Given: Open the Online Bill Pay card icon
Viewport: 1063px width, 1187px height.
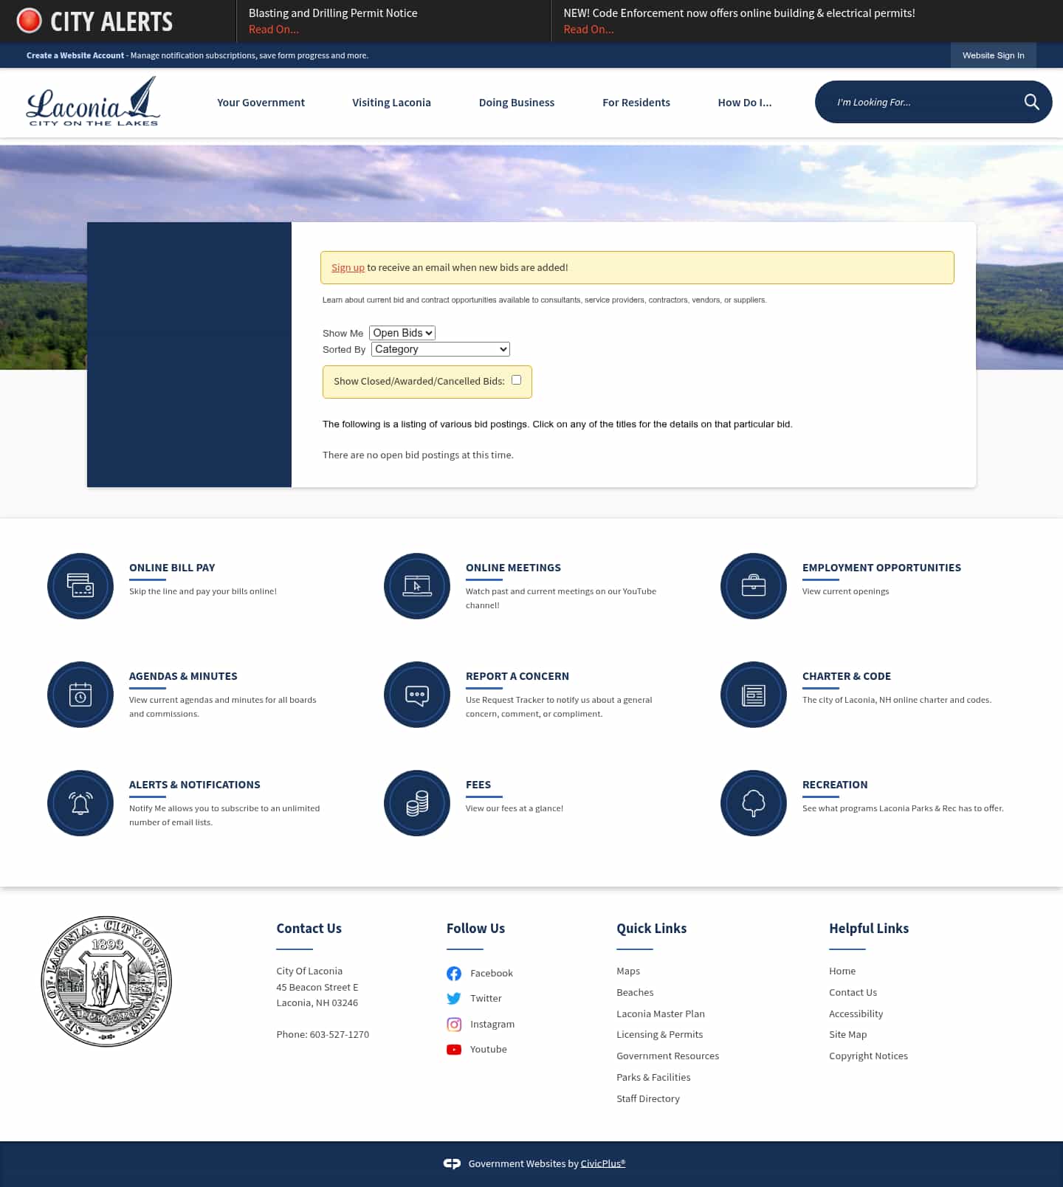Looking at the screenshot, I should (x=80, y=586).
